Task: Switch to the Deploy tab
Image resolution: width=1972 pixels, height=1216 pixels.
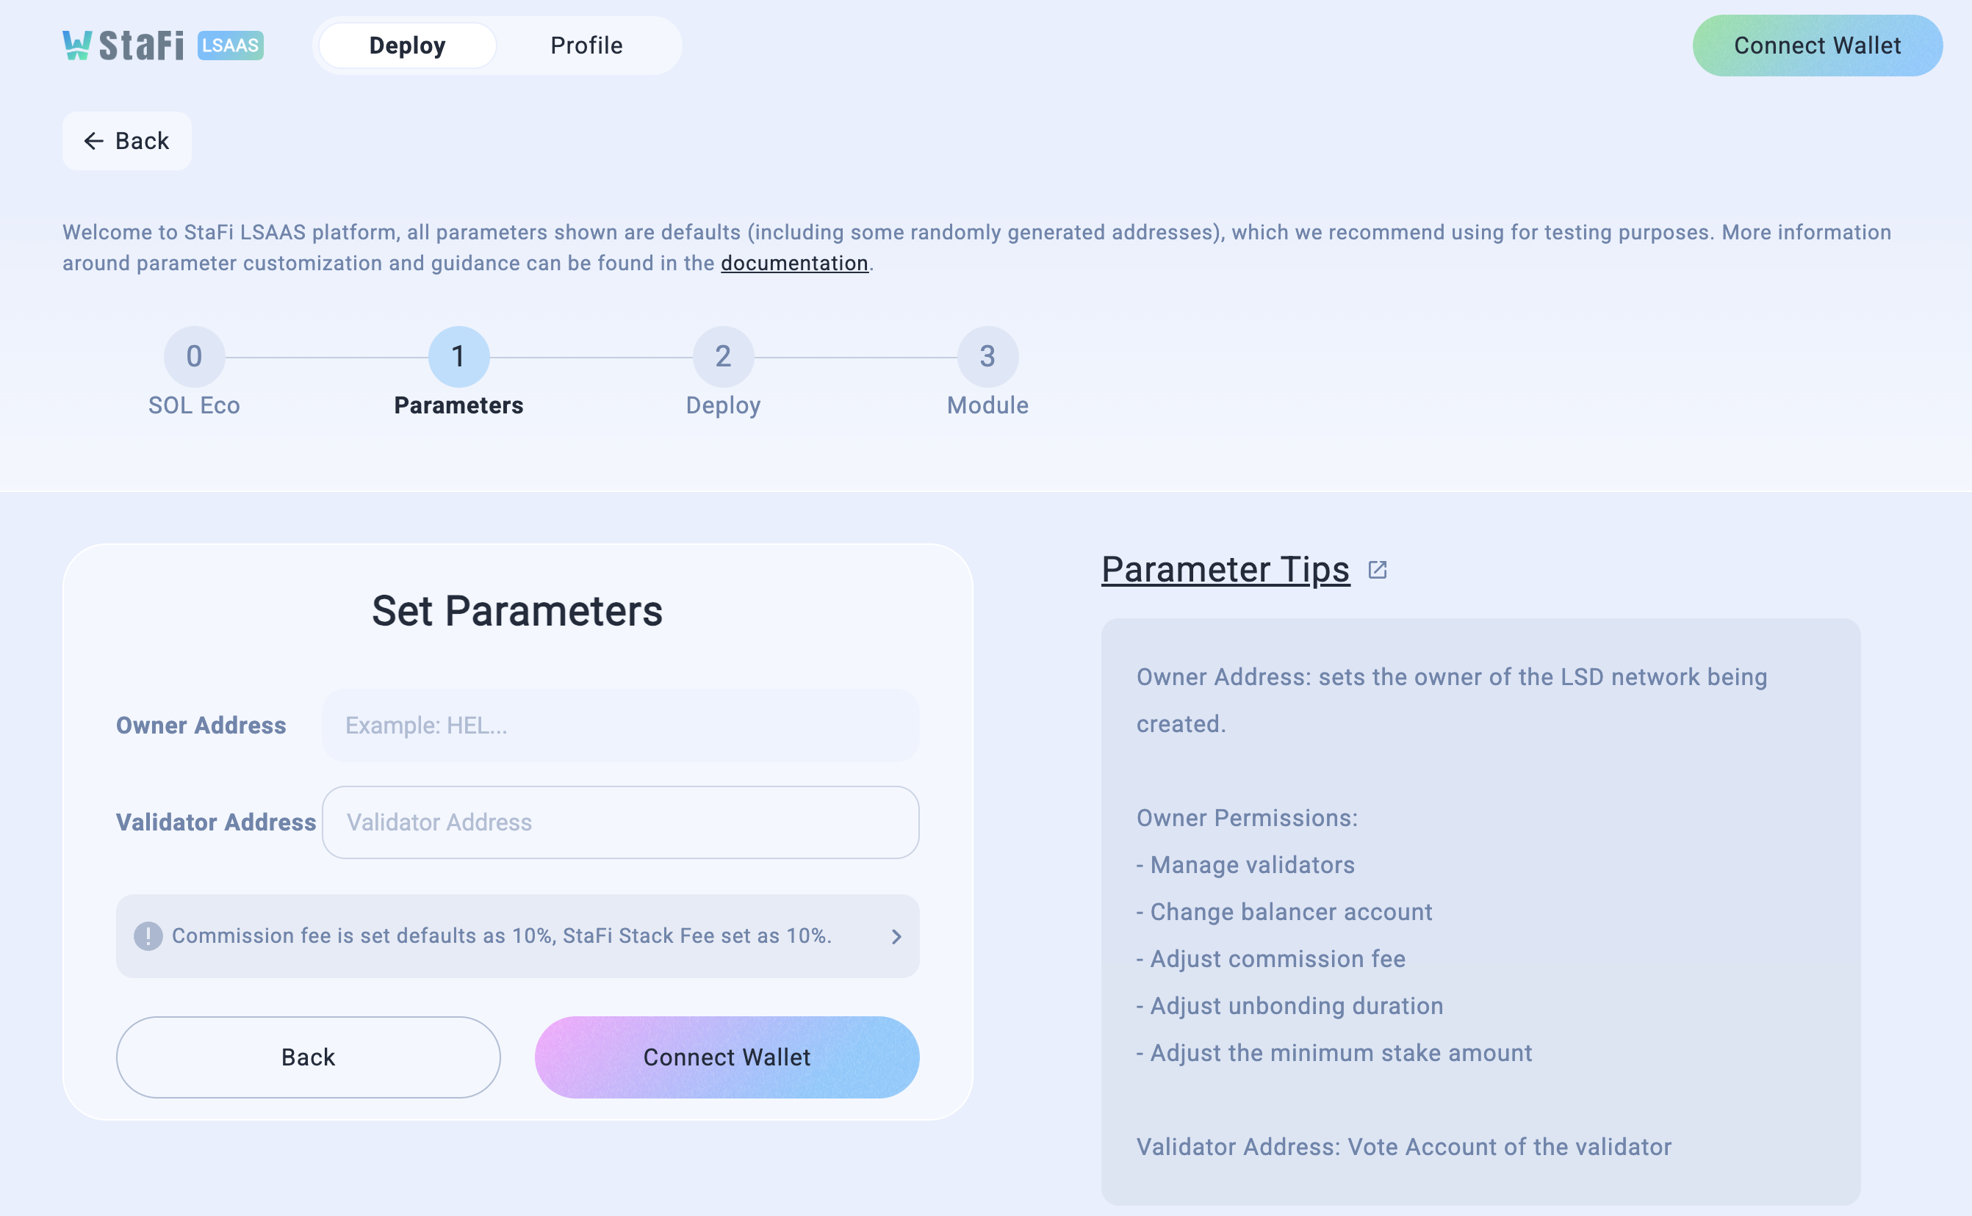Action: pos(407,46)
